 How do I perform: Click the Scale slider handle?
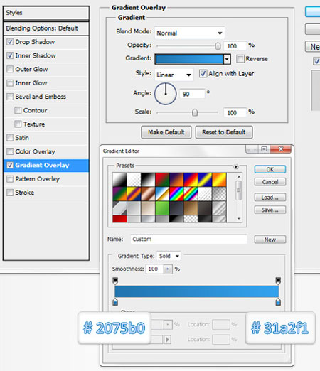tap(195, 112)
